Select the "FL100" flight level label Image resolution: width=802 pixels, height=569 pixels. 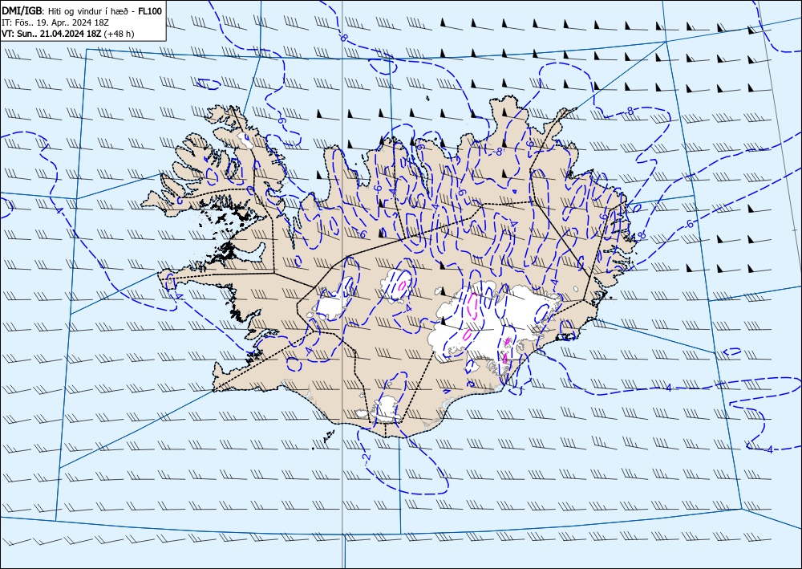coord(150,11)
